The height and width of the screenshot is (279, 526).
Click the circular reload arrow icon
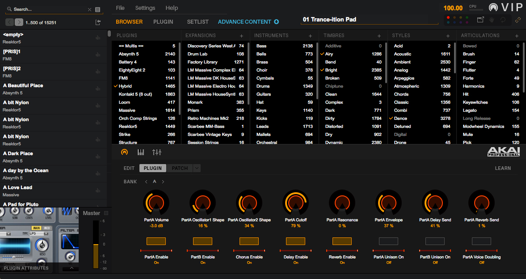click(x=503, y=20)
